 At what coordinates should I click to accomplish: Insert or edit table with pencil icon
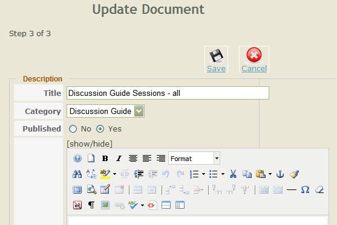tap(105, 189)
